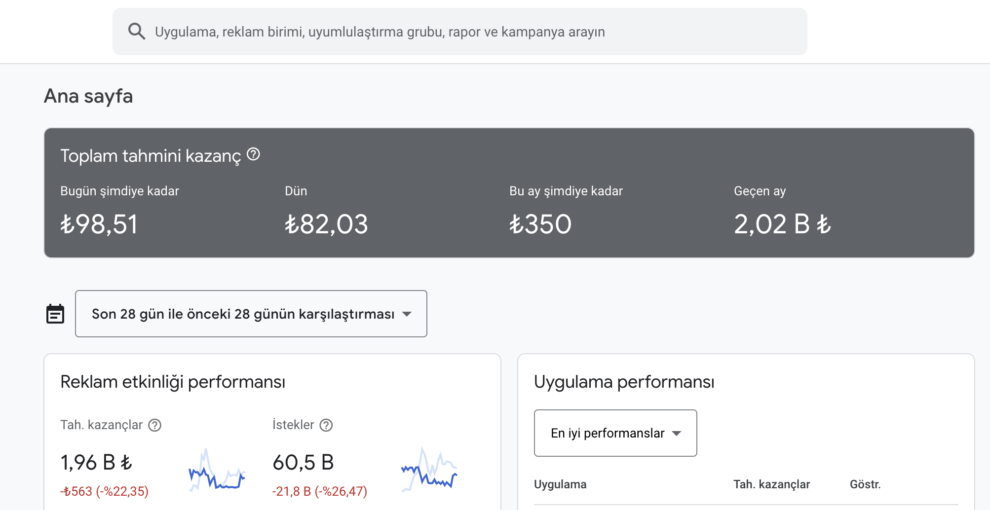This screenshot has width=990, height=510.
Task: Click the Tah. kazançlar sparkline chart
Action: pyautogui.click(x=217, y=470)
